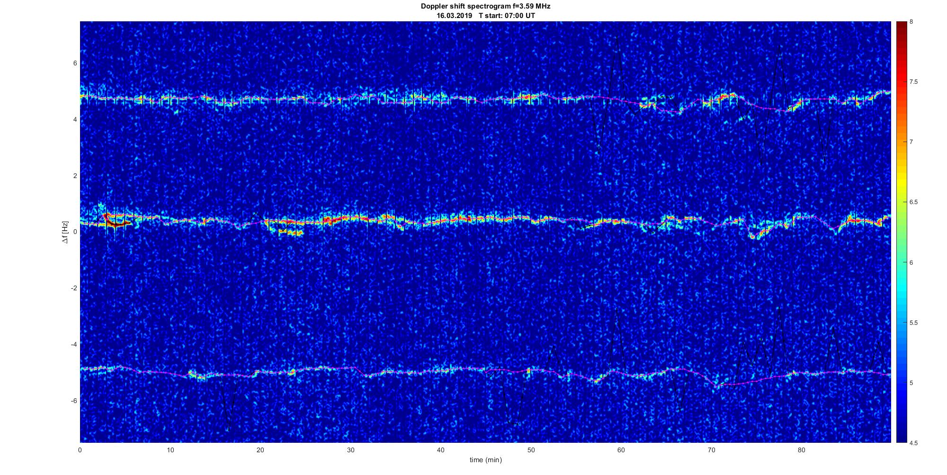Click the x-axis tick label '60'
Image resolution: width=947 pixels, height=475 pixels.
point(621,450)
